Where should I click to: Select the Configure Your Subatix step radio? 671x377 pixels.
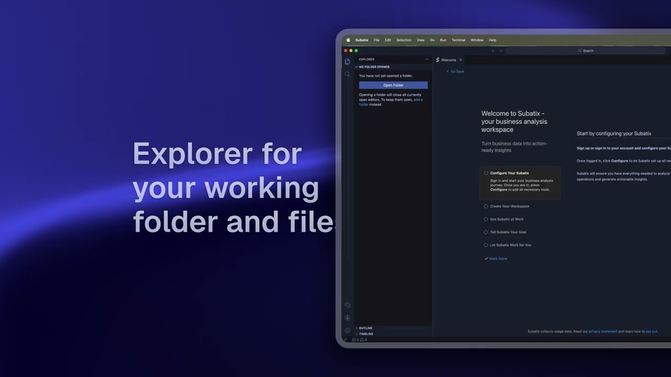pos(486,173)
